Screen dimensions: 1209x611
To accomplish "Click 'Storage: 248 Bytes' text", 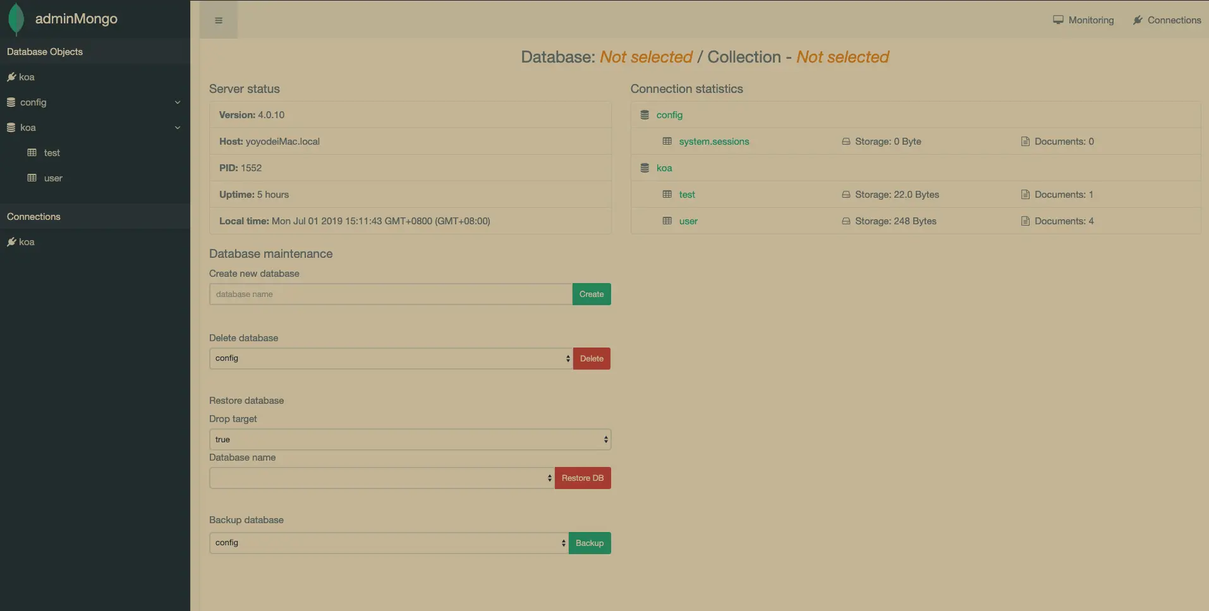I will click(x=896, y=221).
